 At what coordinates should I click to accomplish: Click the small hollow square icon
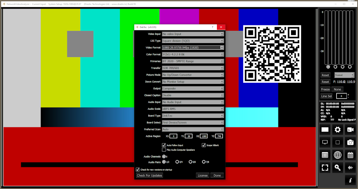[x=338, y=142]
